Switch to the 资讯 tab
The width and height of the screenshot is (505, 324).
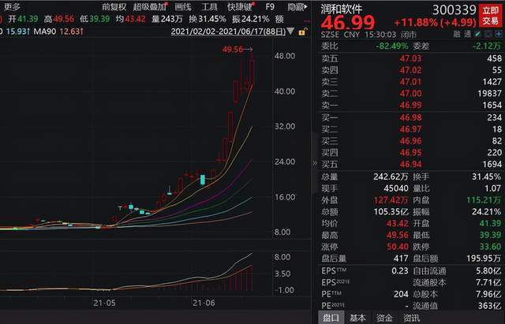click(x=411, y=318)
